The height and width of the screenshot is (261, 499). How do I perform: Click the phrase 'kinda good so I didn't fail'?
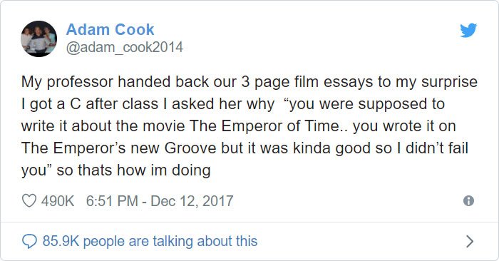381,148
